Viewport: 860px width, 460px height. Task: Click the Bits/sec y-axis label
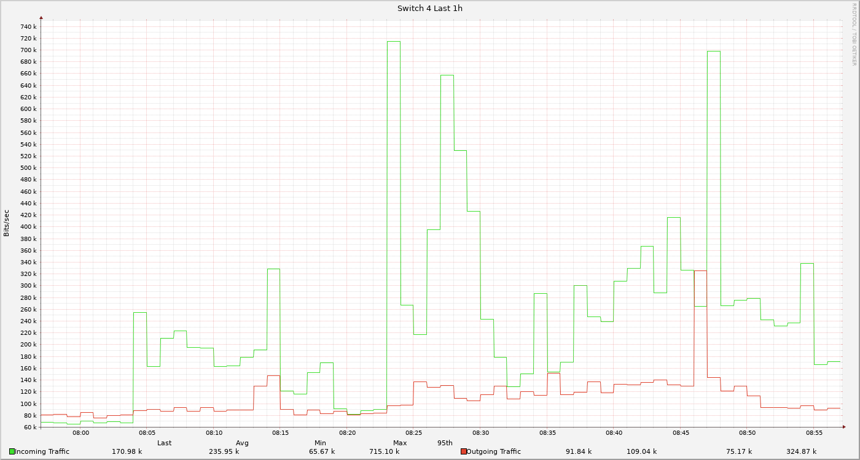(7, 223)
